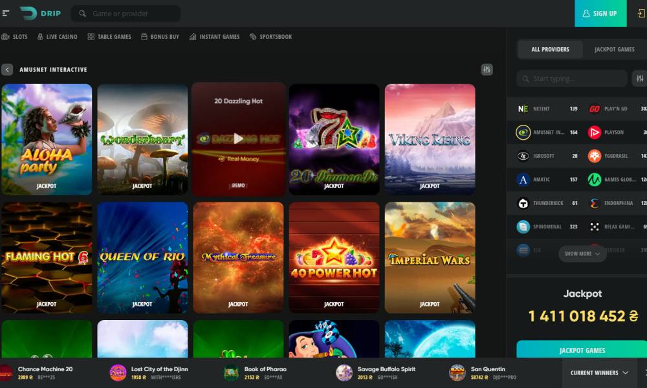The image size is (647, 388).
Task: Open the Mythical Treasure game
Action: [238, 257]
